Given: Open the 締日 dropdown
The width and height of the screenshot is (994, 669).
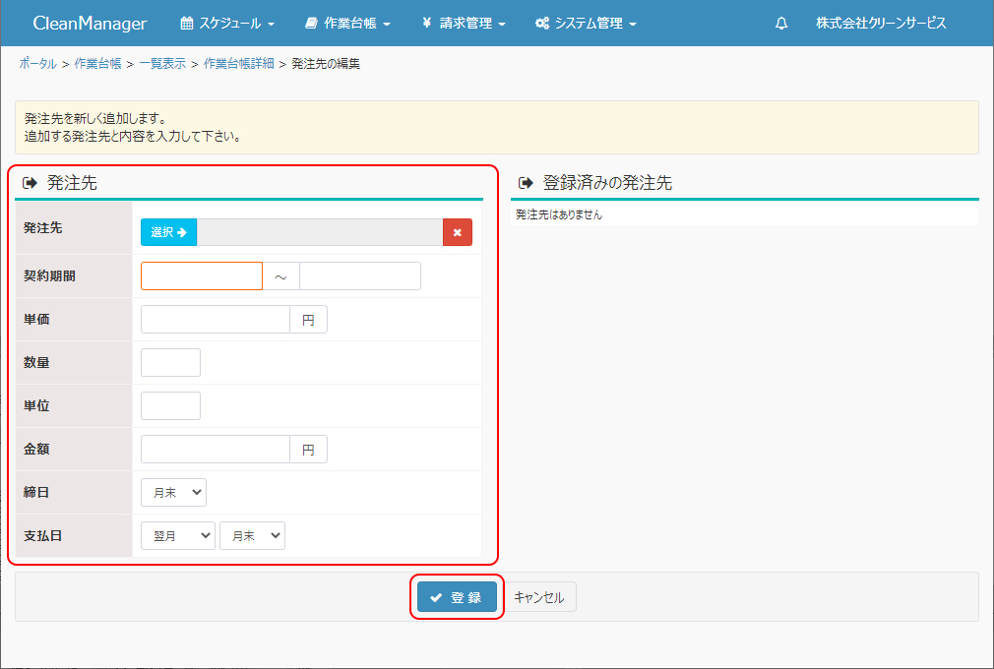Looking at the screenshot, I should [173, 492].
